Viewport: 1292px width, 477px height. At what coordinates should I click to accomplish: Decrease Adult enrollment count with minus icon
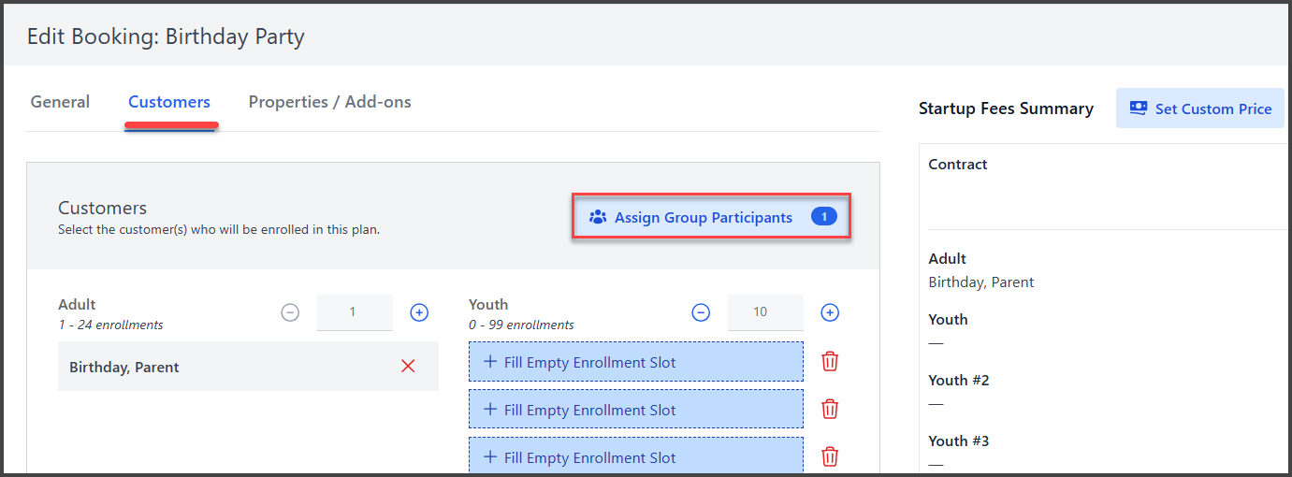[290, 312]
